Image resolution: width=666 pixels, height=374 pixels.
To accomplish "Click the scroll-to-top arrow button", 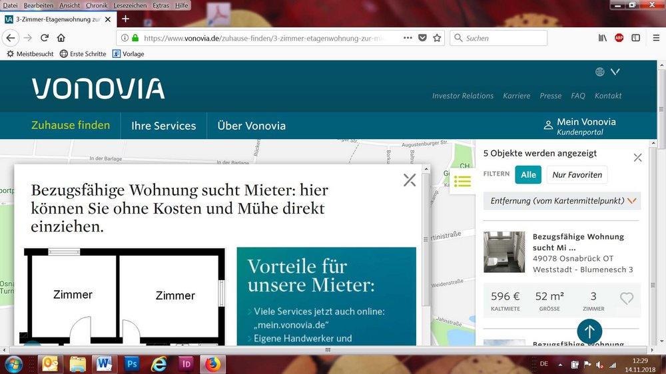I will click(x=589, y=331).
